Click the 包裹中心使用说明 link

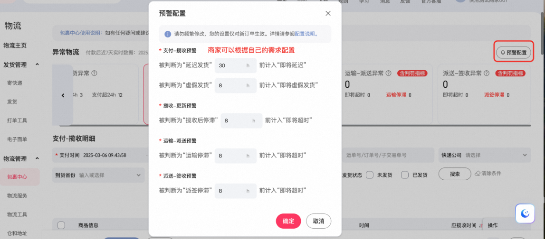coord(80,33)
